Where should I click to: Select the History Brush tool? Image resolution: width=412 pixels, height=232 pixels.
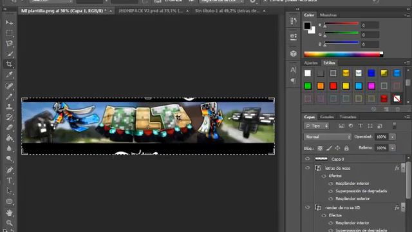pos(9,117)
